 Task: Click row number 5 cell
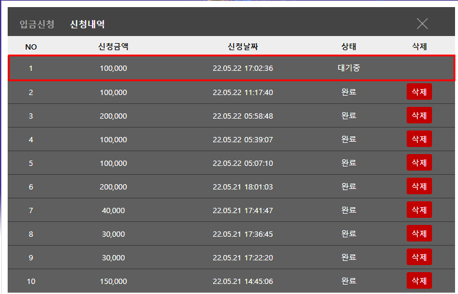[x=31, y=163]
